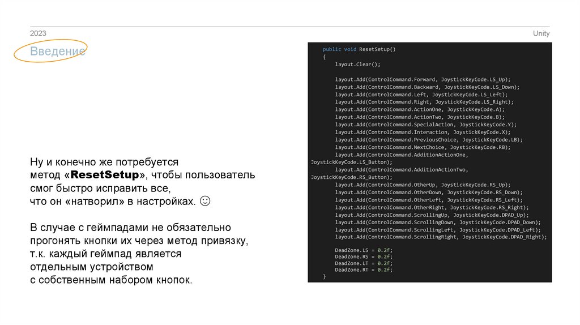
Task: Select the bold "ResetSetup" word in the paragraph
Action: click(108, 175)
